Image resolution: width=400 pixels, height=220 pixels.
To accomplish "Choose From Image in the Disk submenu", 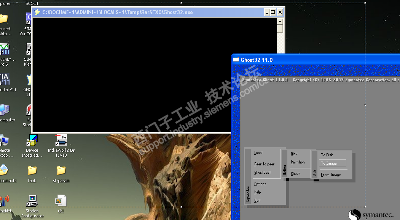I will point(331,175).
